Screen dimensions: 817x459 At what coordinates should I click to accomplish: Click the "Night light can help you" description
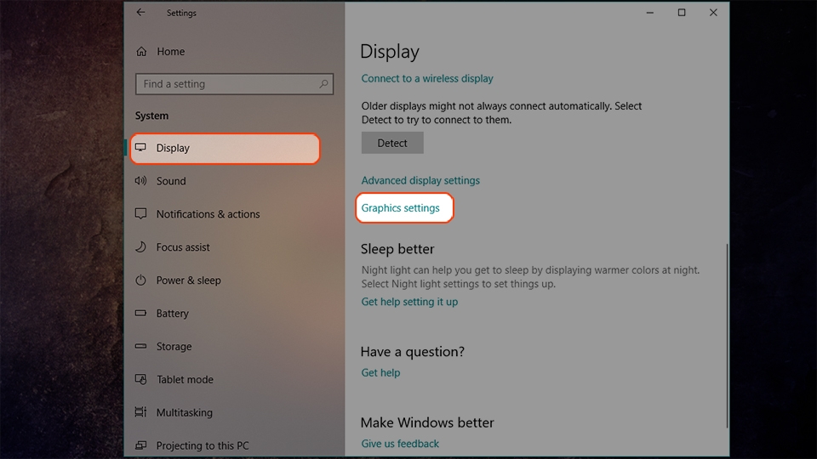coord(530,277)
